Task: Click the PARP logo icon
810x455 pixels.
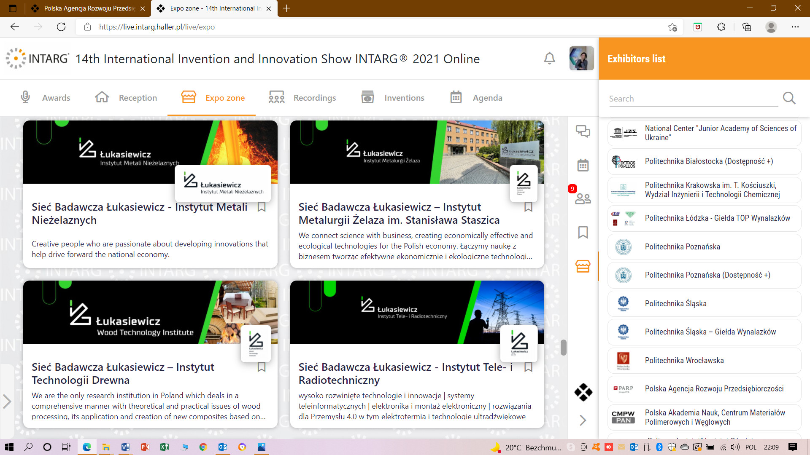Action: pos(623,389)
